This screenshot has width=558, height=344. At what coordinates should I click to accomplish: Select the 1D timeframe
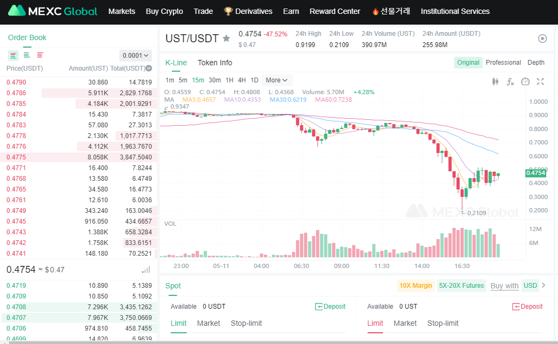coord(255,80)
